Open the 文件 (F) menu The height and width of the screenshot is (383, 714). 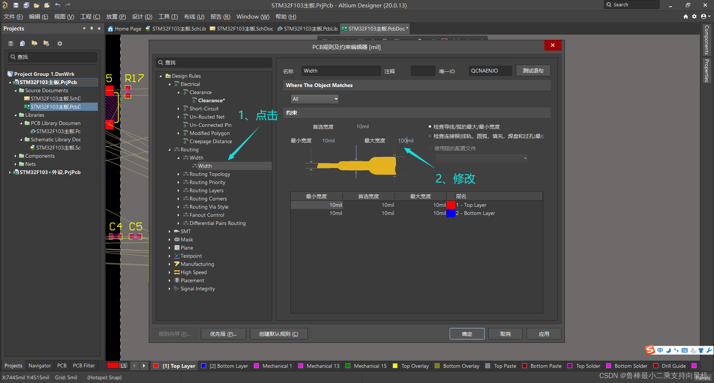tap(13, 17)
